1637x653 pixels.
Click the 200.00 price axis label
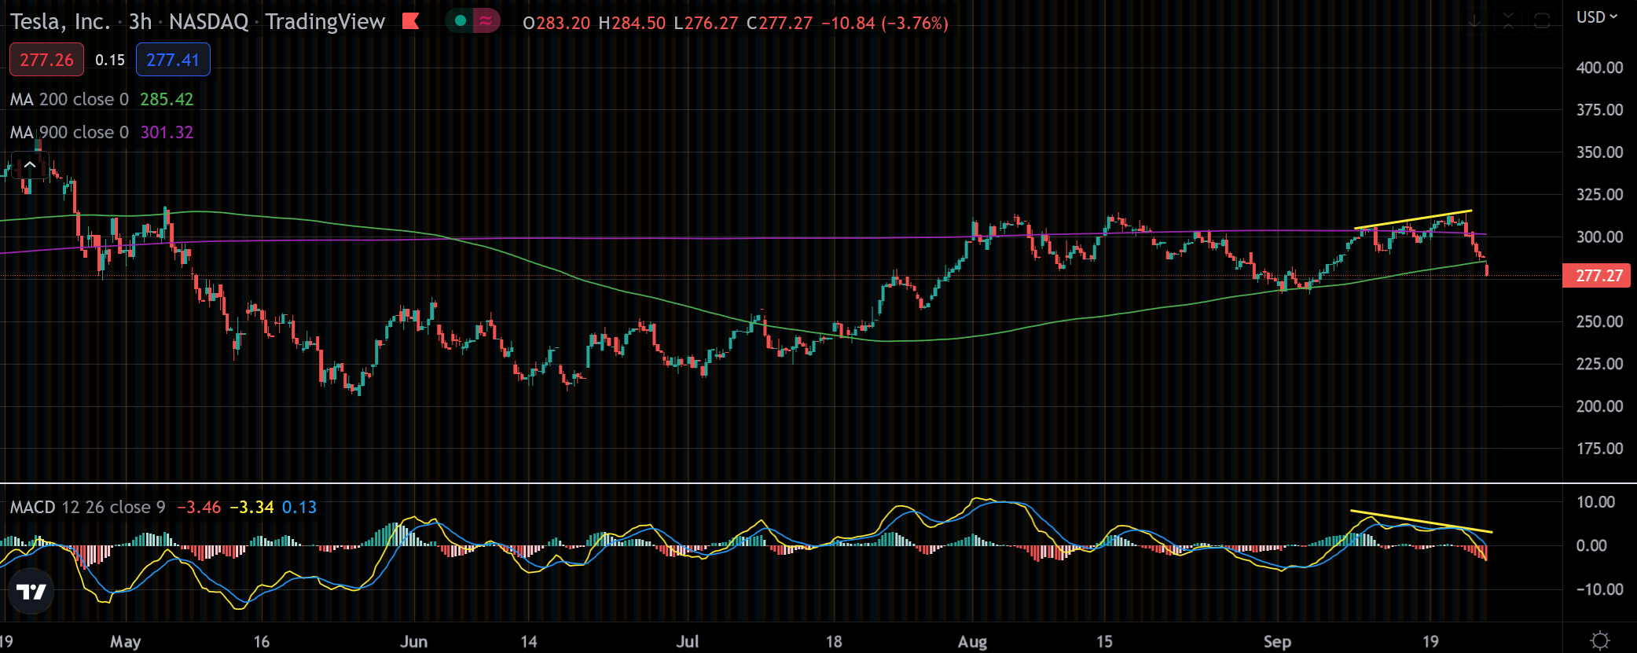pos(1599,406)
